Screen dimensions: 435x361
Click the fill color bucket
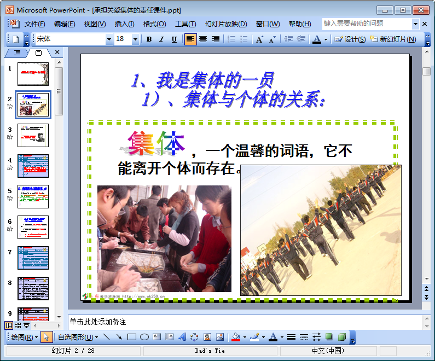click(236, 337)
